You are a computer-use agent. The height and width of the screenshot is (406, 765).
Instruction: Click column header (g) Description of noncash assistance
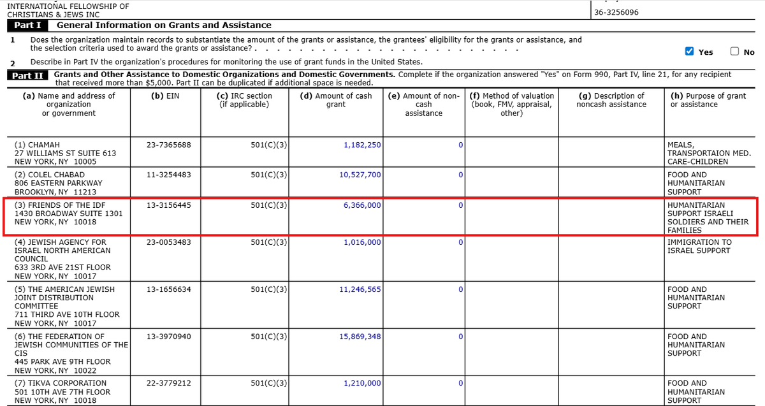[x=611, y=100]
